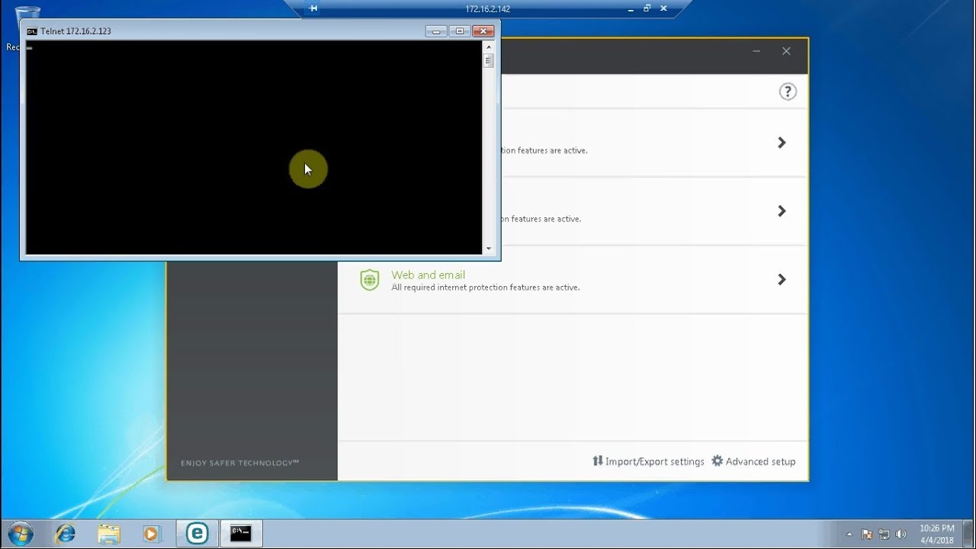Restore down the 172.16.2.142 remote session
The height and width of the screenshot is (549, 976).
[x=647, y=8]
